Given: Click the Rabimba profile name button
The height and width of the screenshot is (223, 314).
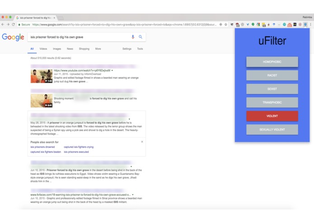Looking at the screenshot, I should (x=307, y=17).
